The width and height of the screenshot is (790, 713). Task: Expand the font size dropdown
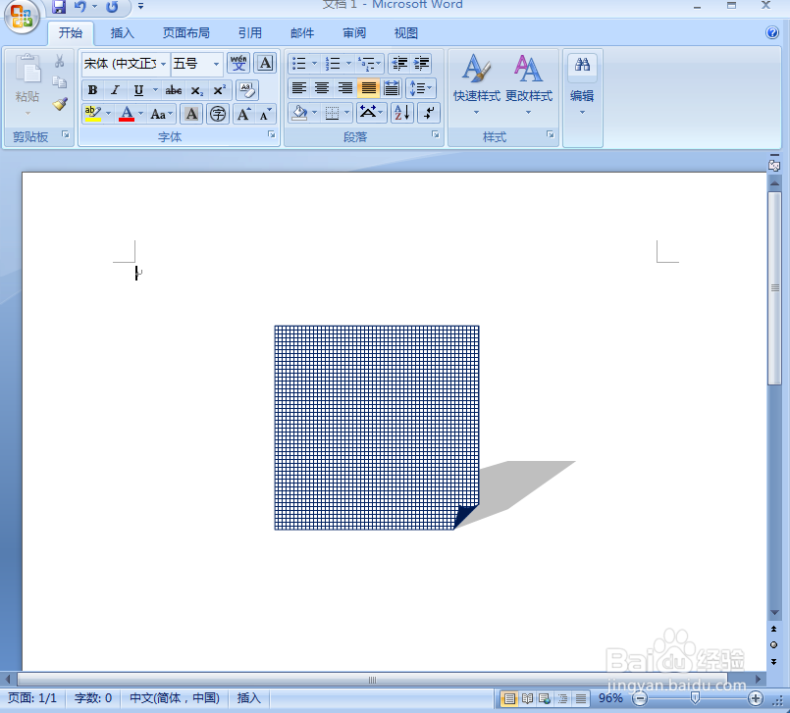[x=216, y=64]
